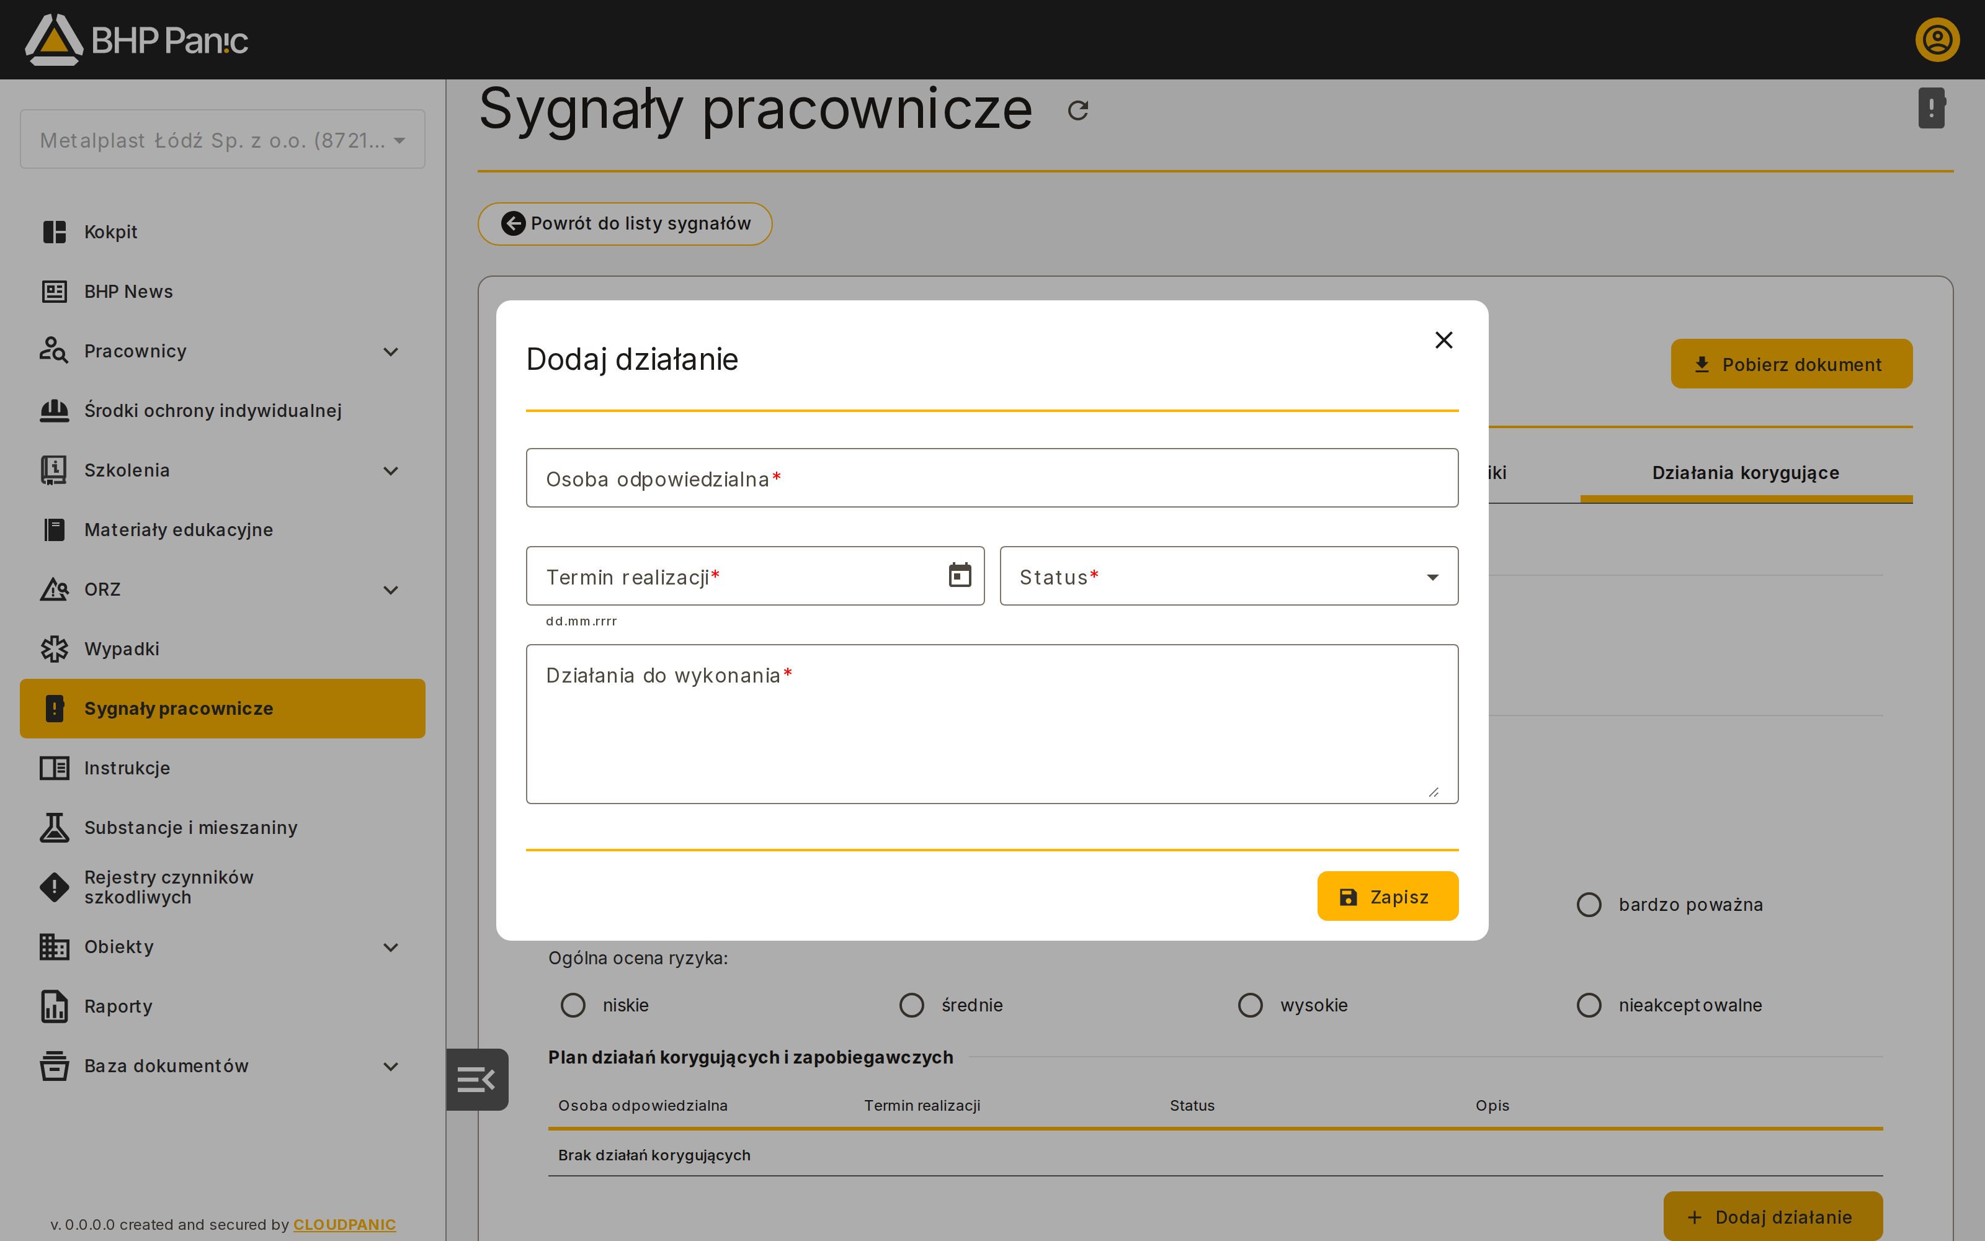
Task: Click the Obiekty building icon
Action: tap(54, 946)
